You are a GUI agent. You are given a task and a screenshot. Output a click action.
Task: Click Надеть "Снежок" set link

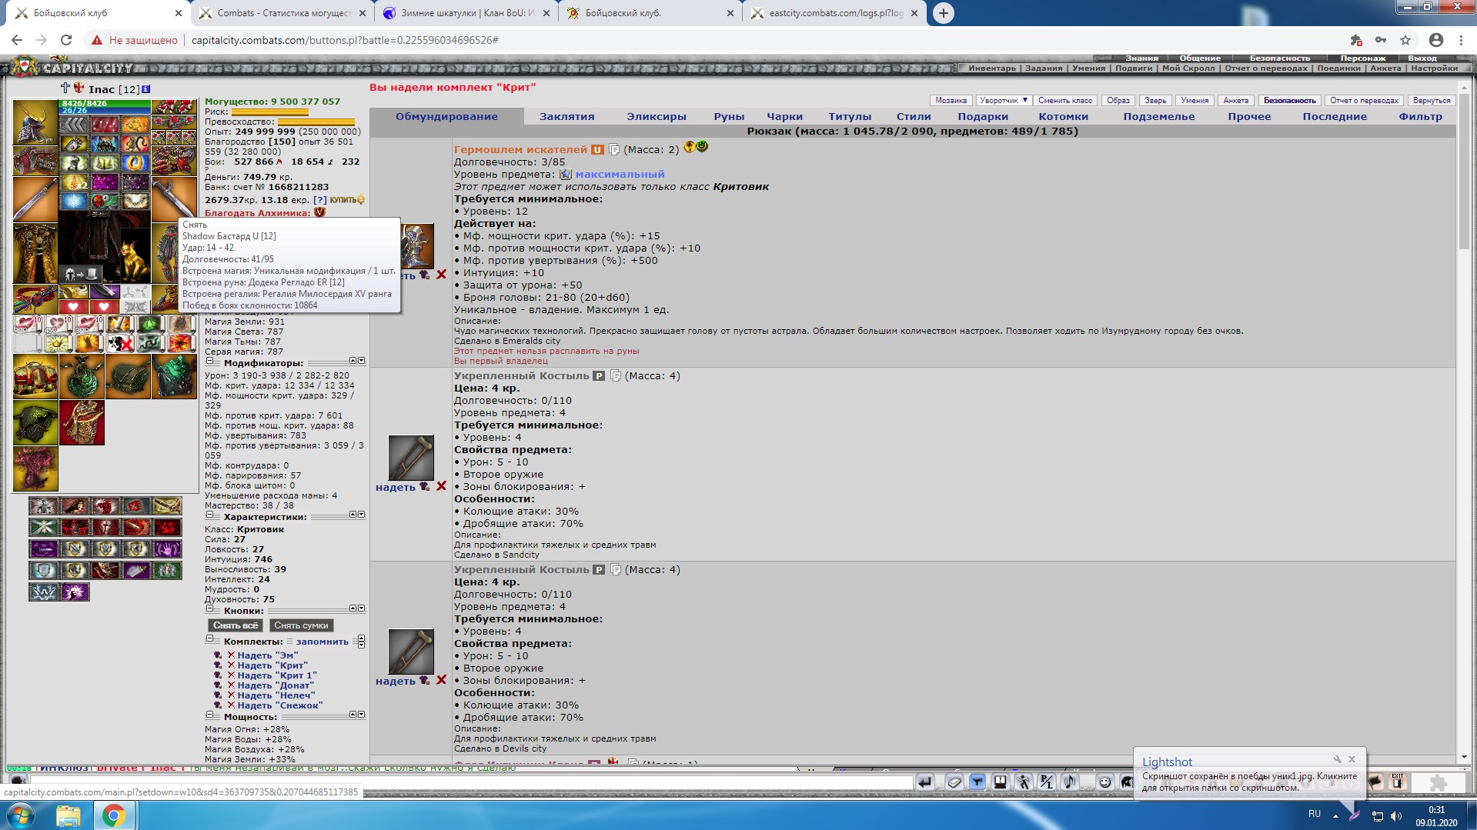pos(279,705)
